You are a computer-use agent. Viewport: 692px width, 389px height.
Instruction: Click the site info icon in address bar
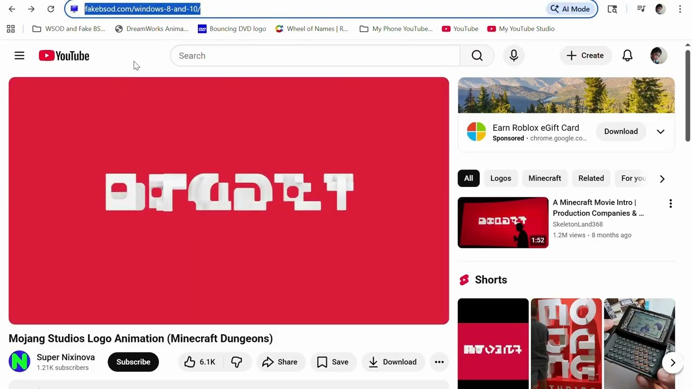[75, 9]
